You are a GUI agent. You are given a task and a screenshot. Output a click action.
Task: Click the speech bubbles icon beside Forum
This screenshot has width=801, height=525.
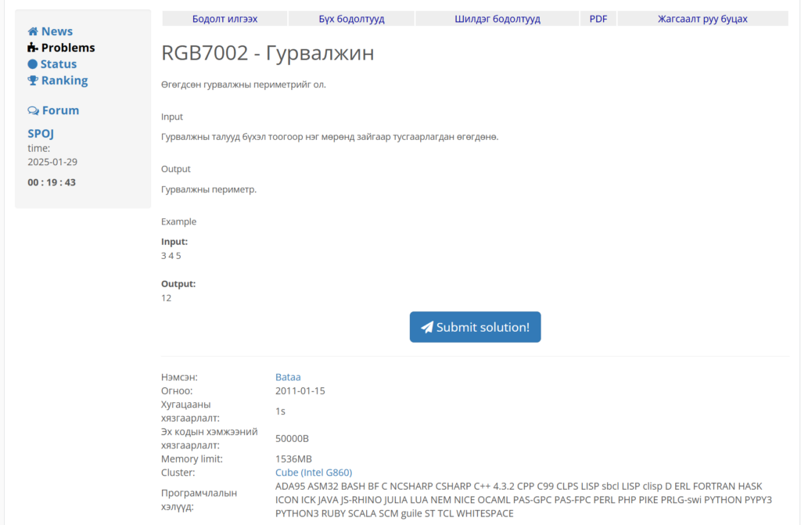click(34, 111)
